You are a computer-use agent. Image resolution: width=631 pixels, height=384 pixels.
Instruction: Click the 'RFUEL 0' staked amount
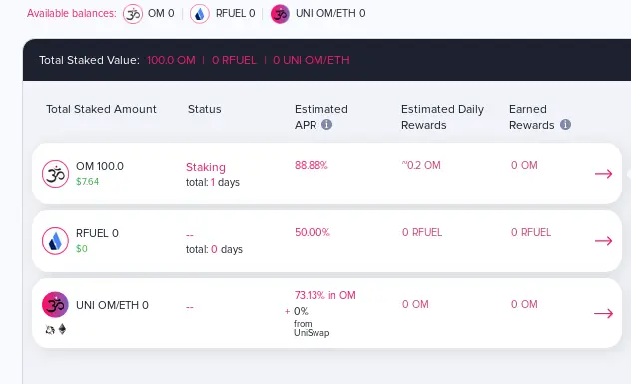(x=97, y=233)
